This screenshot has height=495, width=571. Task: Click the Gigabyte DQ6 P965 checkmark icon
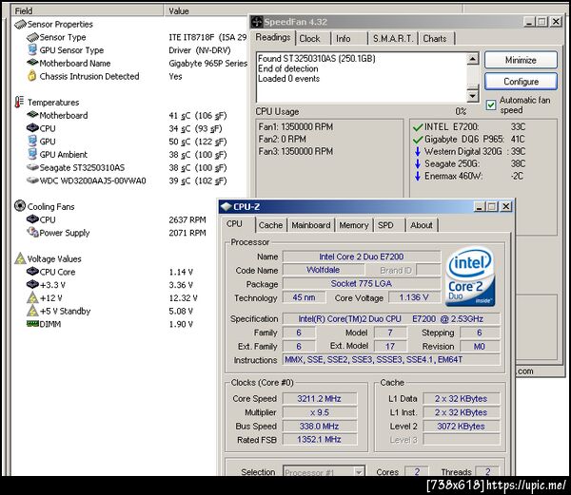(x=418, y=140)
